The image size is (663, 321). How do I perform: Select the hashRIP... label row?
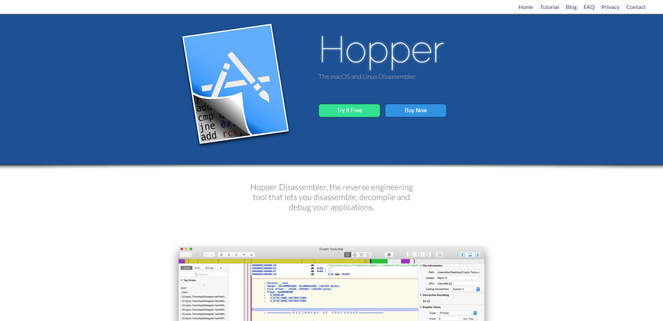point(204,318)
